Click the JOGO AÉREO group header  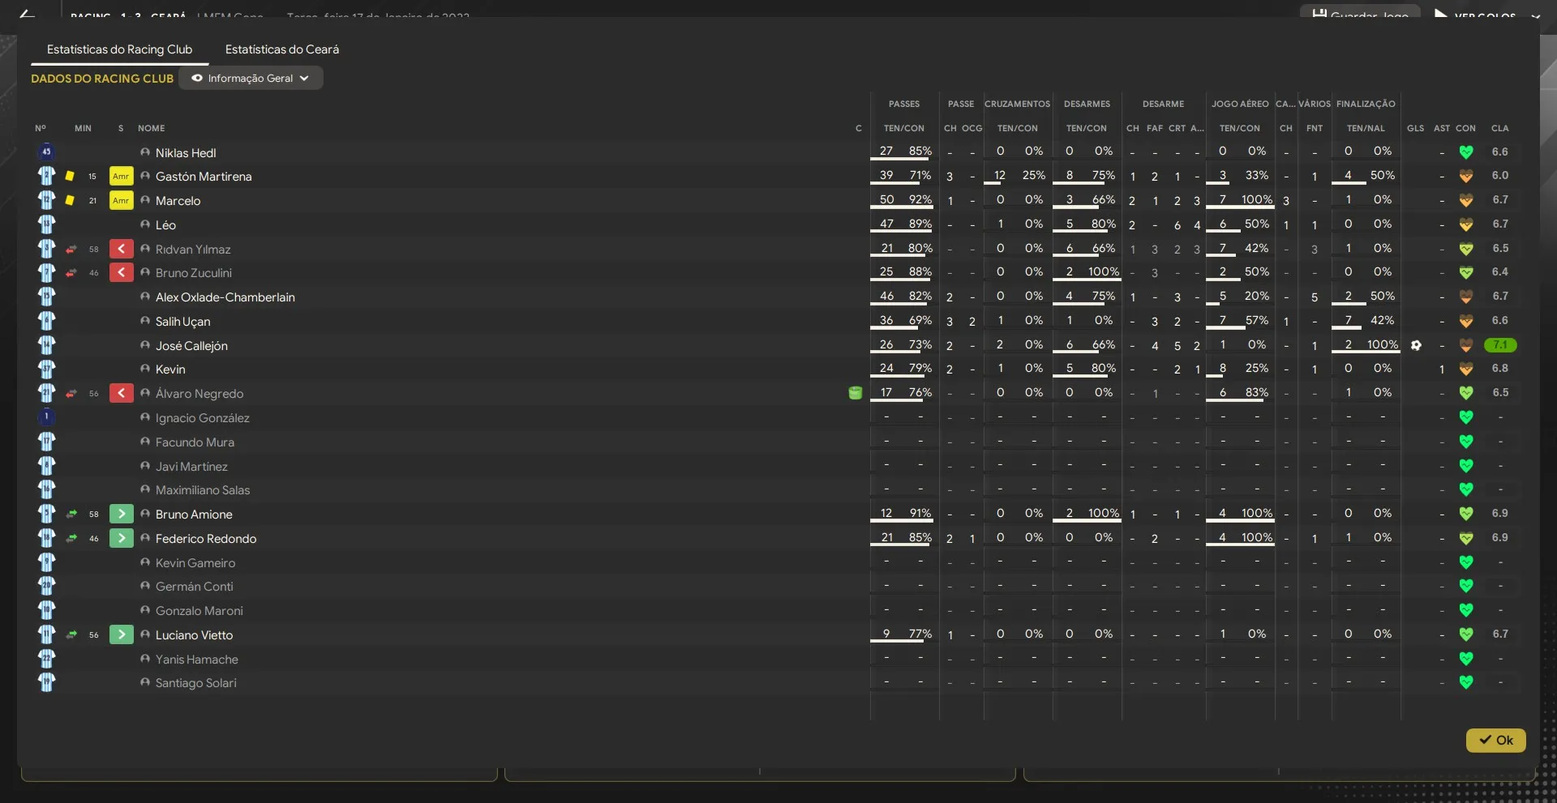[x=1240, y=104]
